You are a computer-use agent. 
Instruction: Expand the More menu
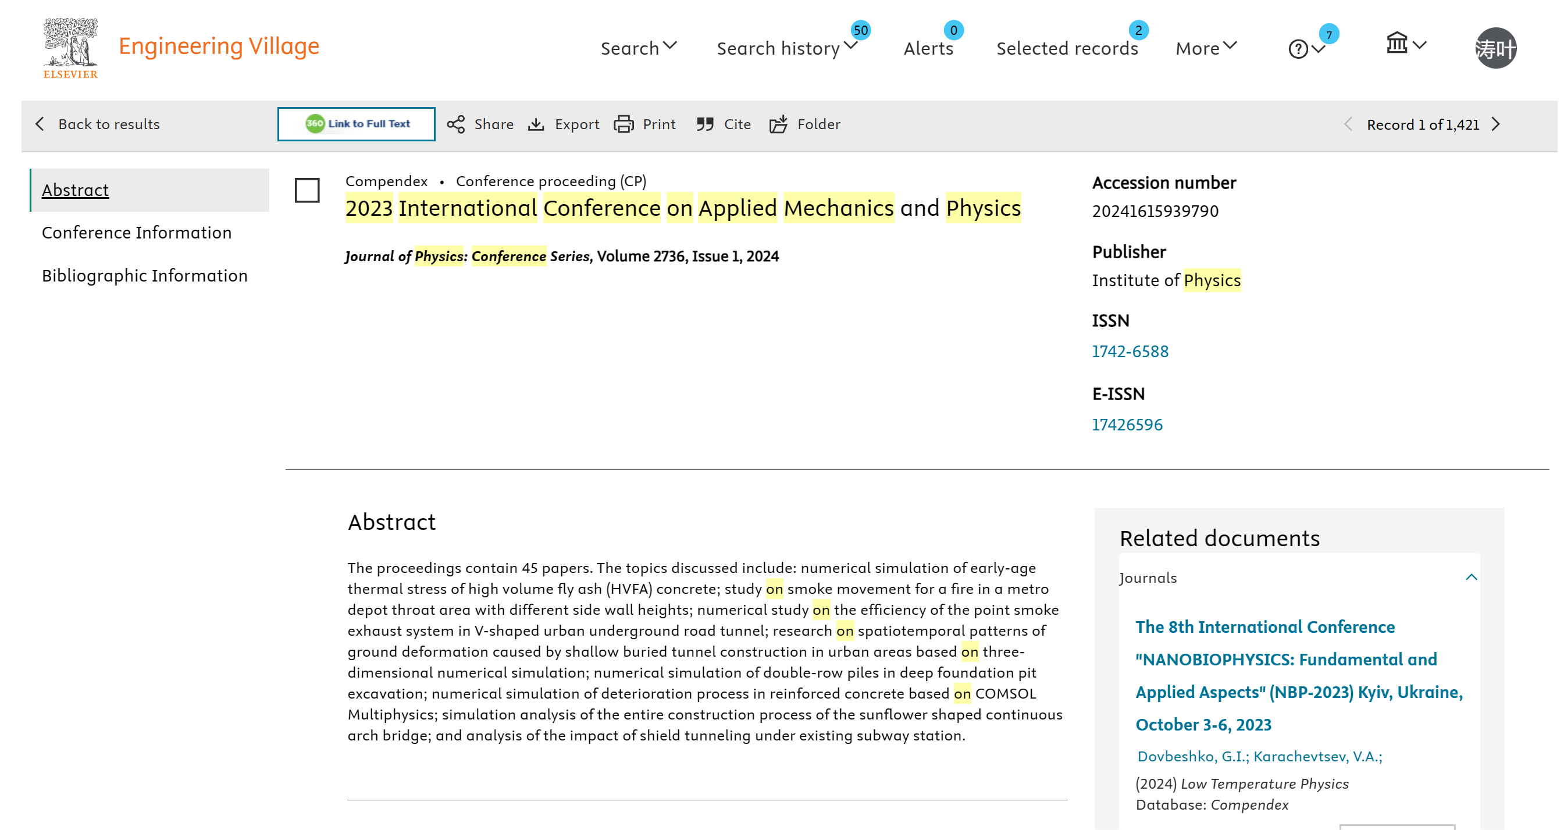1206,48
